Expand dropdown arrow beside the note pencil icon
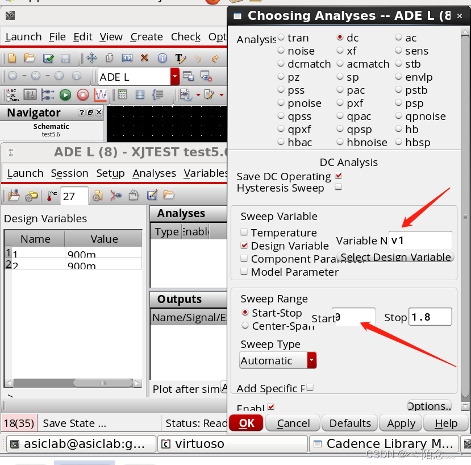Screen dimensions: 471x465 (222, 95)
